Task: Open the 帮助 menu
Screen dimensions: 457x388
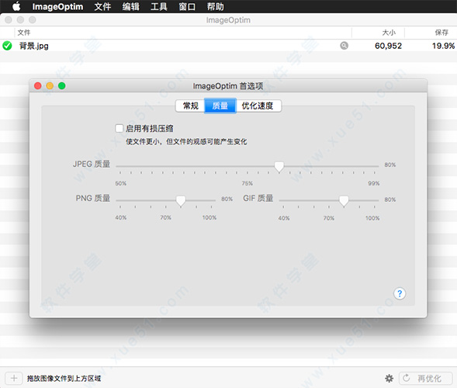Action: tap(216, 6)
